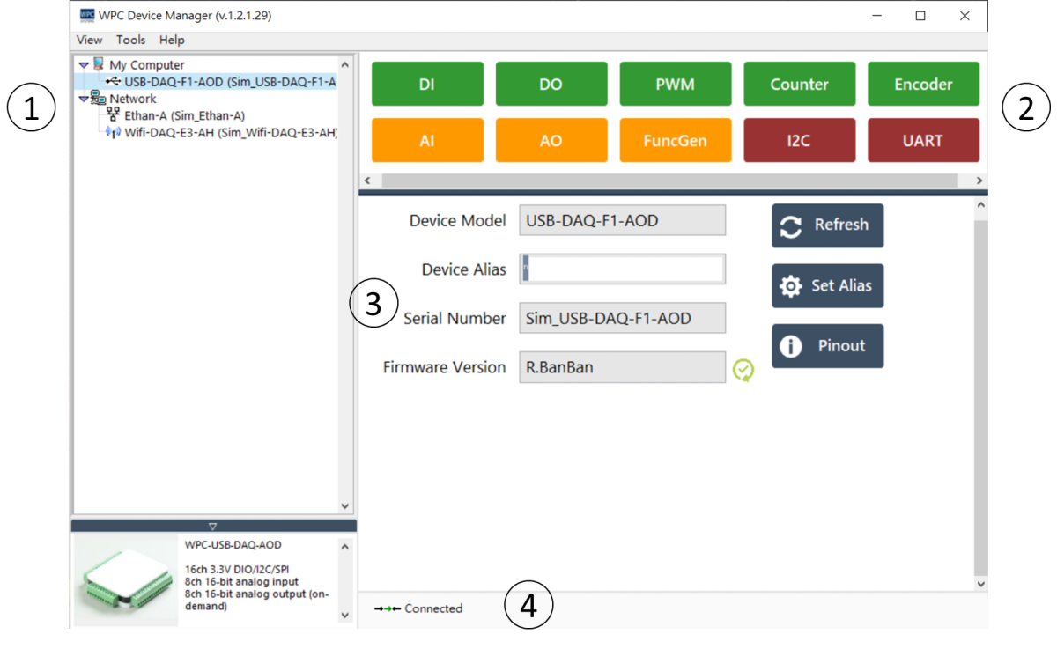Click device tree scrollbar up arrow
Screen dimensions: 1057x649
point(344,64)
